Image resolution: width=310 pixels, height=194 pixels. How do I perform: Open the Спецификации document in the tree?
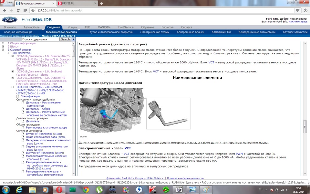click(30, 96)
